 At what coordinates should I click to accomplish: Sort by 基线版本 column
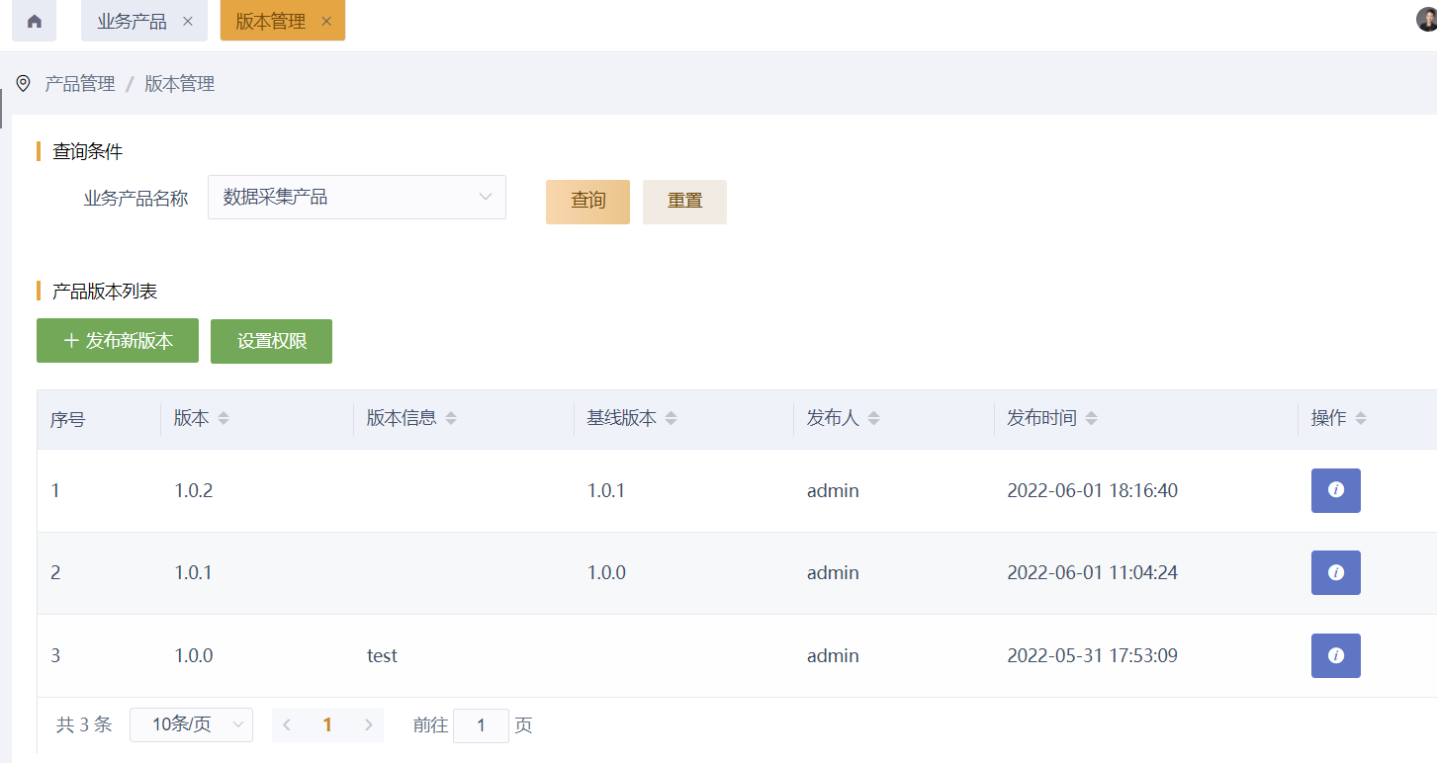671,418
